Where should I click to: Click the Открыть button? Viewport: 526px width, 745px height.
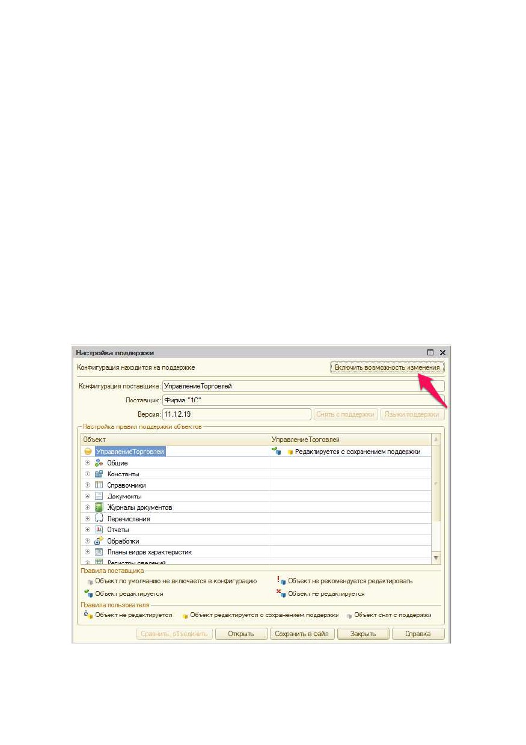[241, 634]
